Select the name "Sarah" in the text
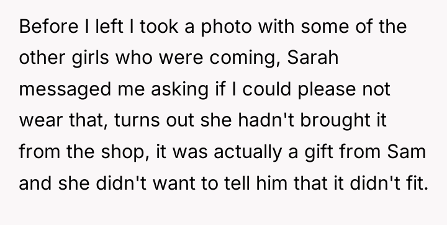The height and width of the screenshot is (225, 447). tap(313, 58)
